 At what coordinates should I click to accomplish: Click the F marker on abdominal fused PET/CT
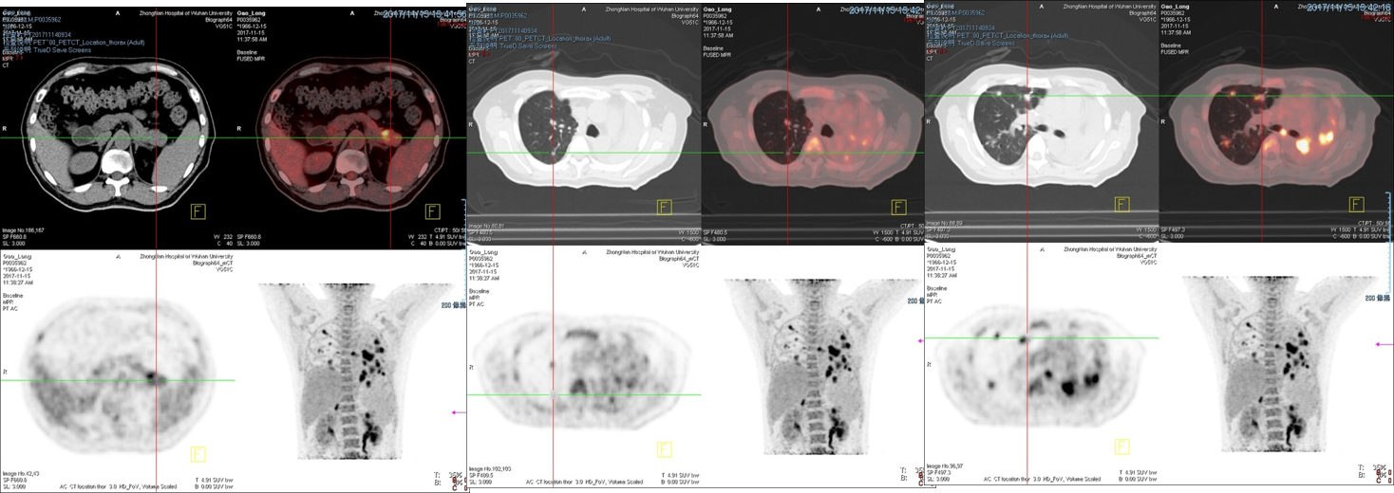pyautogui.click(x=432, y=210)
